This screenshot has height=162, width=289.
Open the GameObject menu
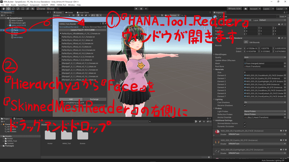23,5
